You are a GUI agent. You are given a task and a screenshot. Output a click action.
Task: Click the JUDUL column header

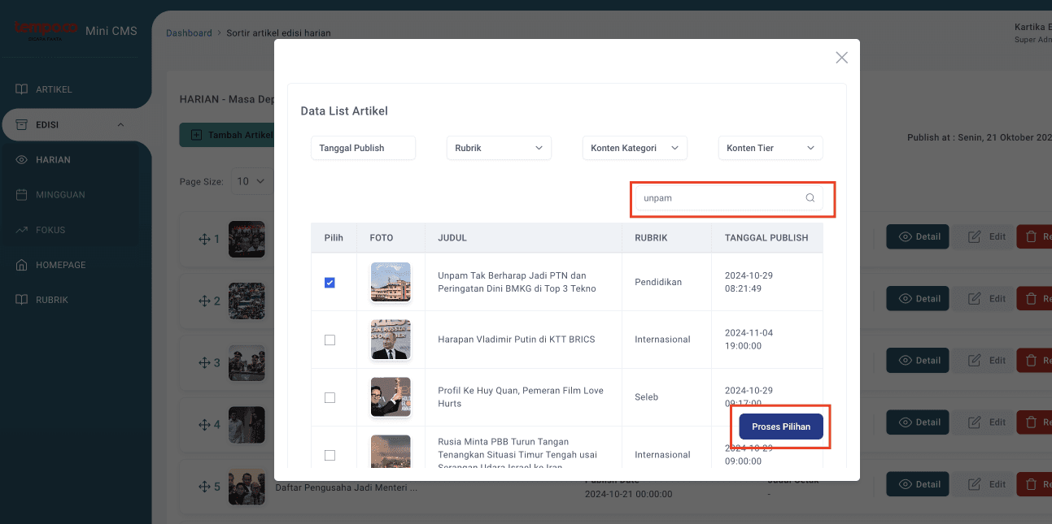(x=452, y=238)
